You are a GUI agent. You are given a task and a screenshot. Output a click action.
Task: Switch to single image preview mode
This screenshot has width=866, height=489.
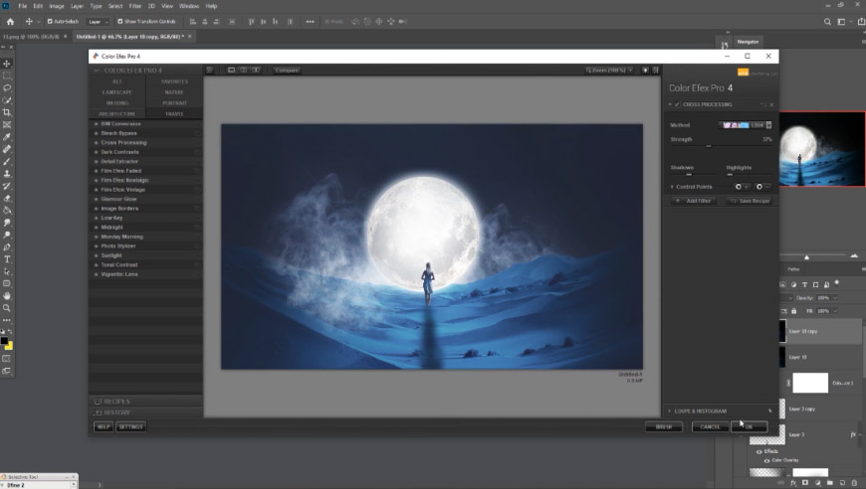pos(231,70)
